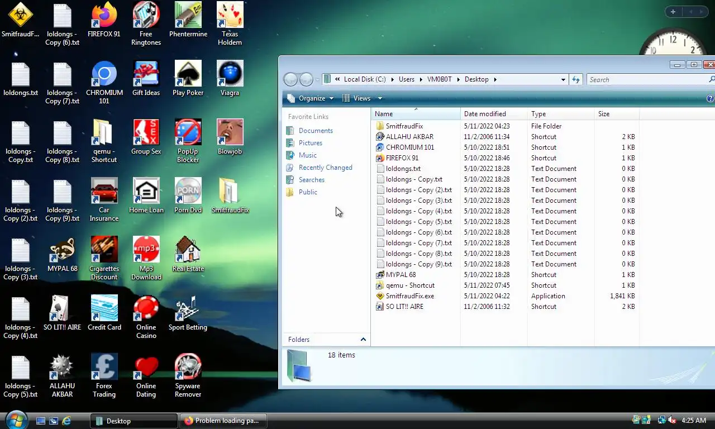Go back in Explorer navigation

click(290, 79)
